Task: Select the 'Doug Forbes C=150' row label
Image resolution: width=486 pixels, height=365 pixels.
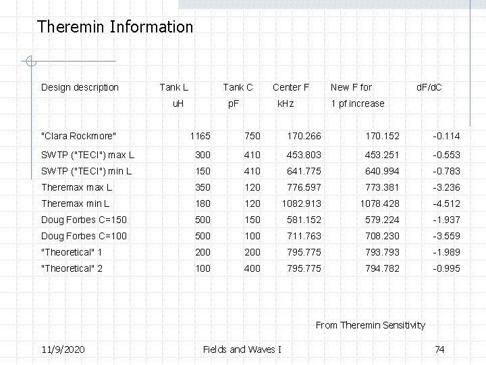Action: pyautogui.click(x=84, y=220)
